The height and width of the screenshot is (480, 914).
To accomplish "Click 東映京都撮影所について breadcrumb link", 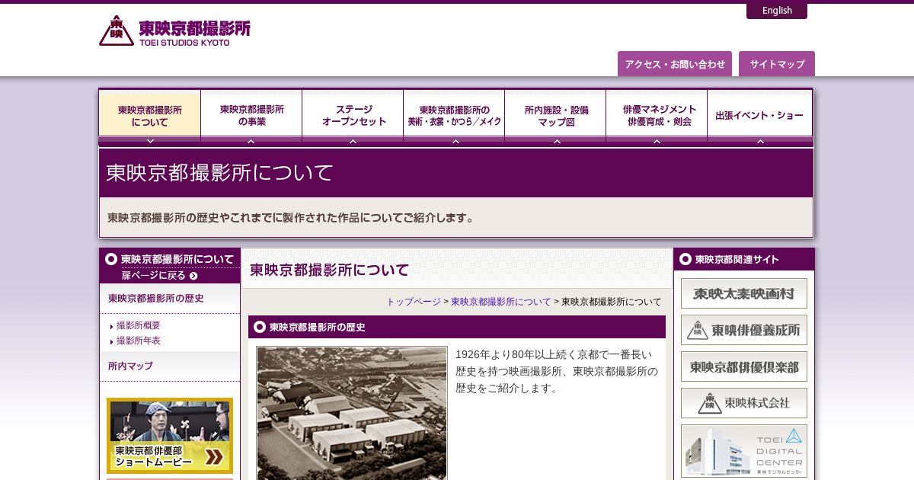I will pyautogui.click(x=501, y=302).
